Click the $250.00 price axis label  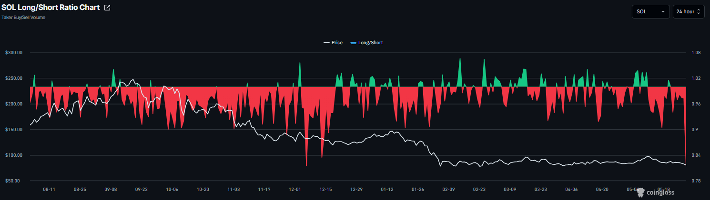[x=14, y=78]
